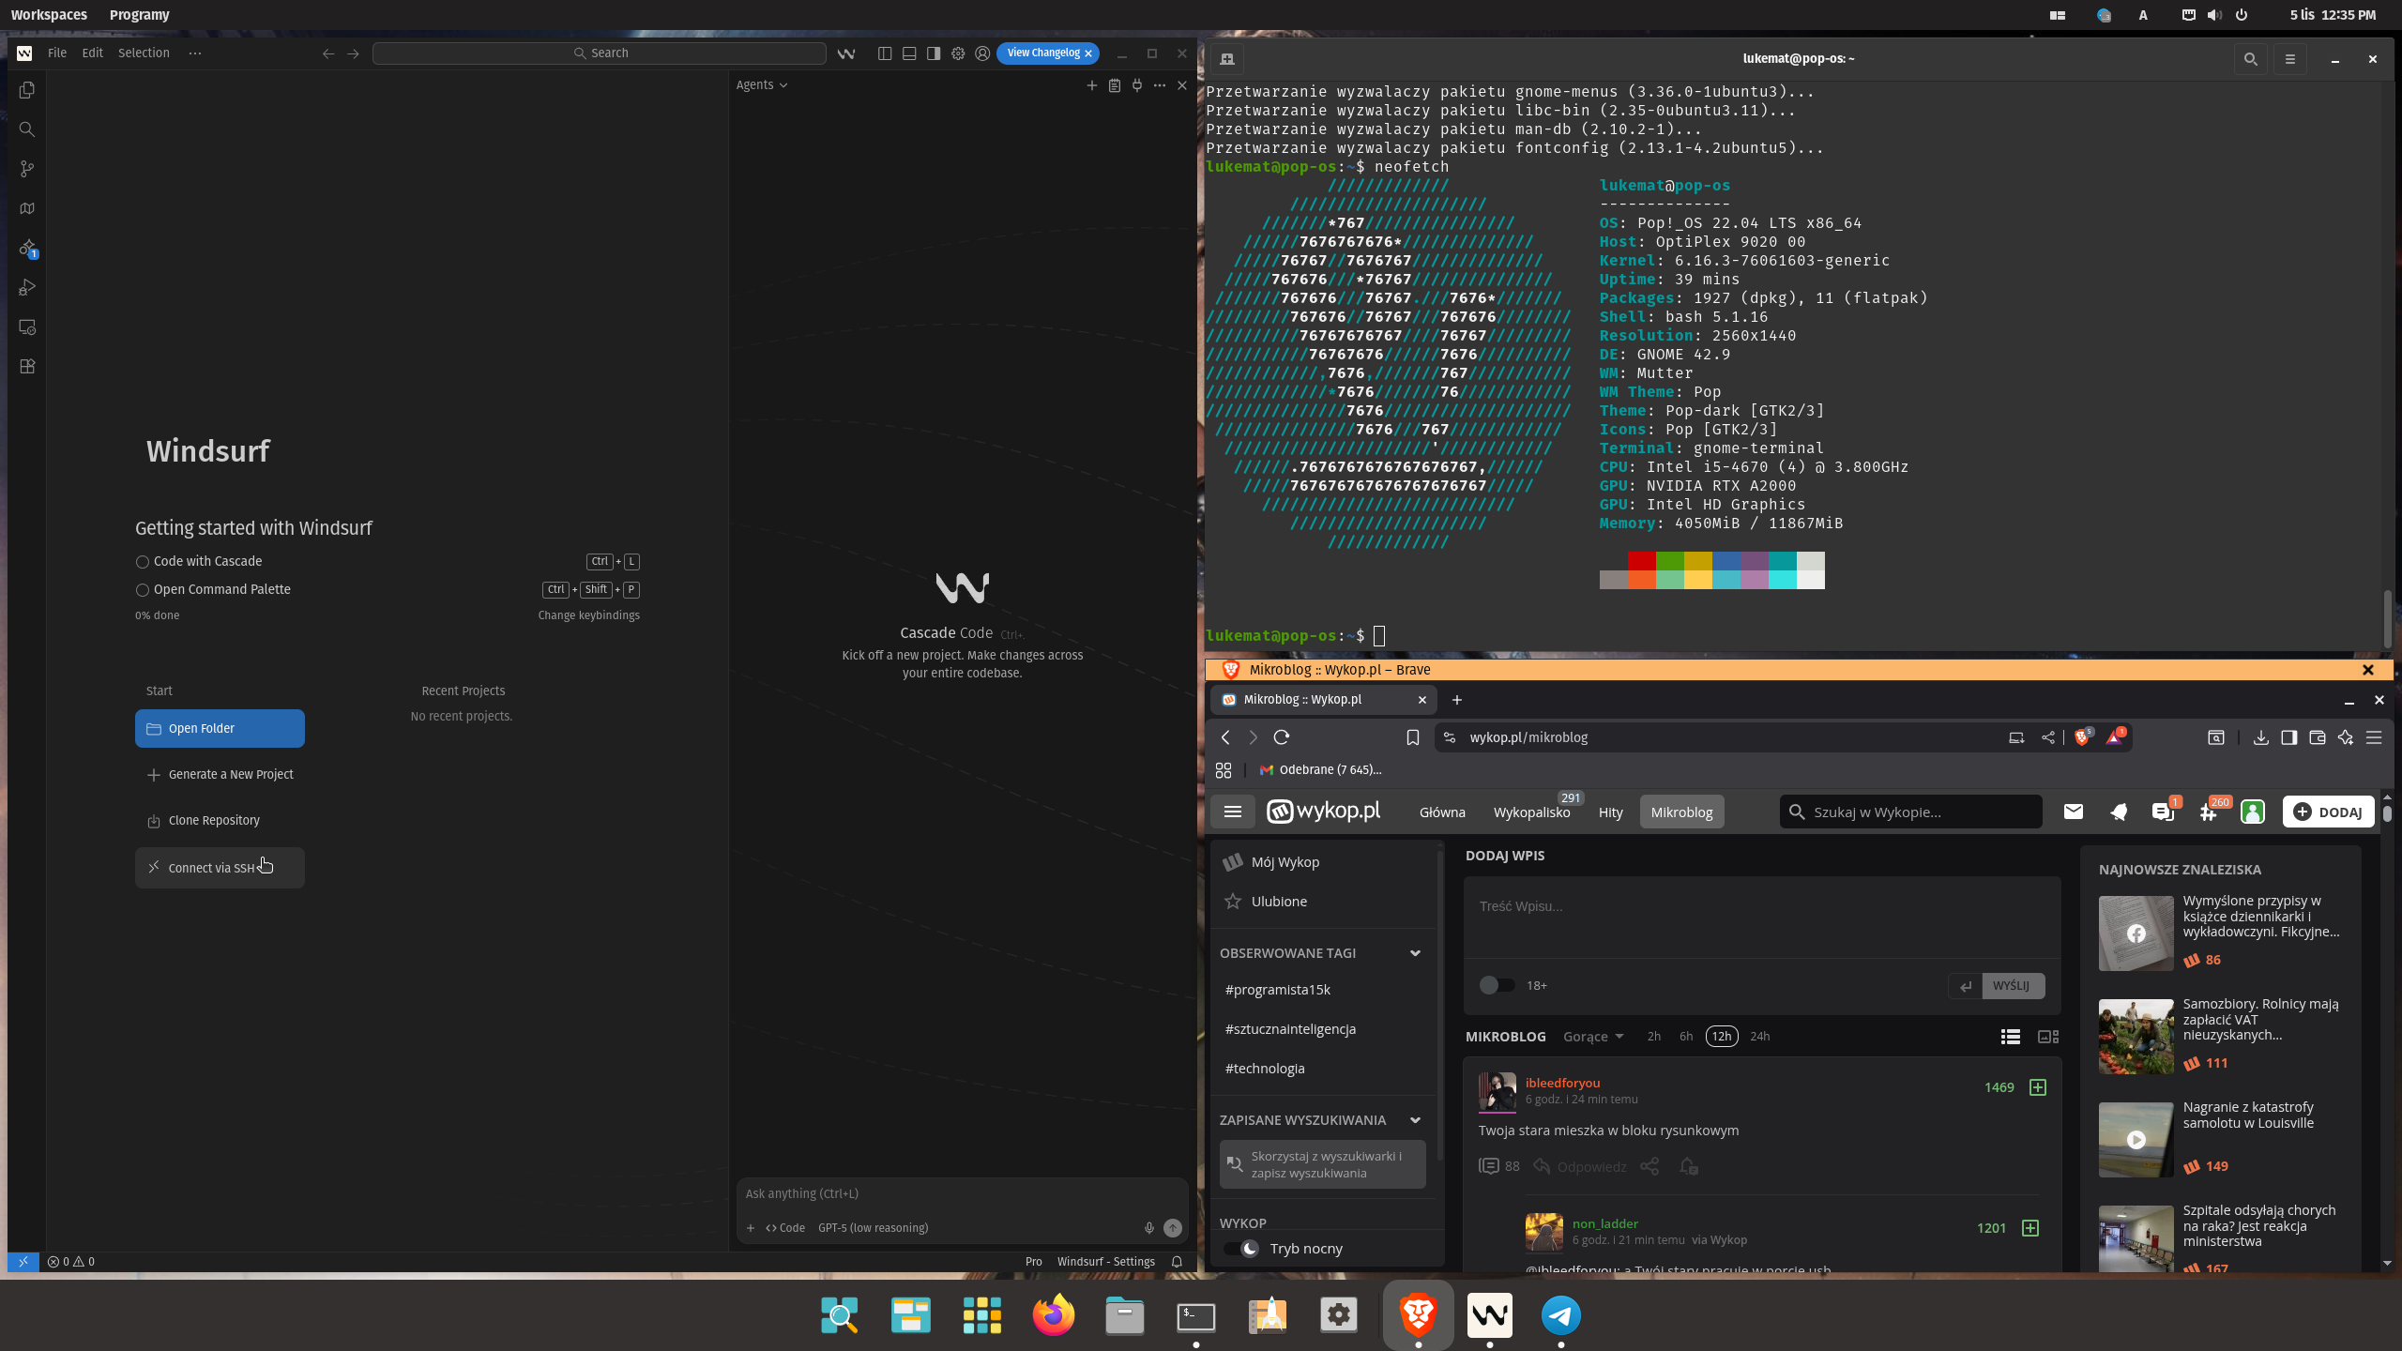Image resolution: width=2402 pixels, height=1351 pixels.
Task: Open Extensions view in activity bar
Action: coord(27,367)
